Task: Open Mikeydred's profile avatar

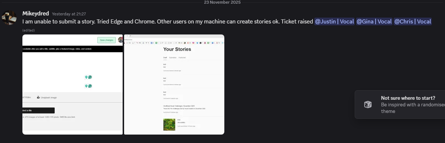Action: [x=9, y=18]
